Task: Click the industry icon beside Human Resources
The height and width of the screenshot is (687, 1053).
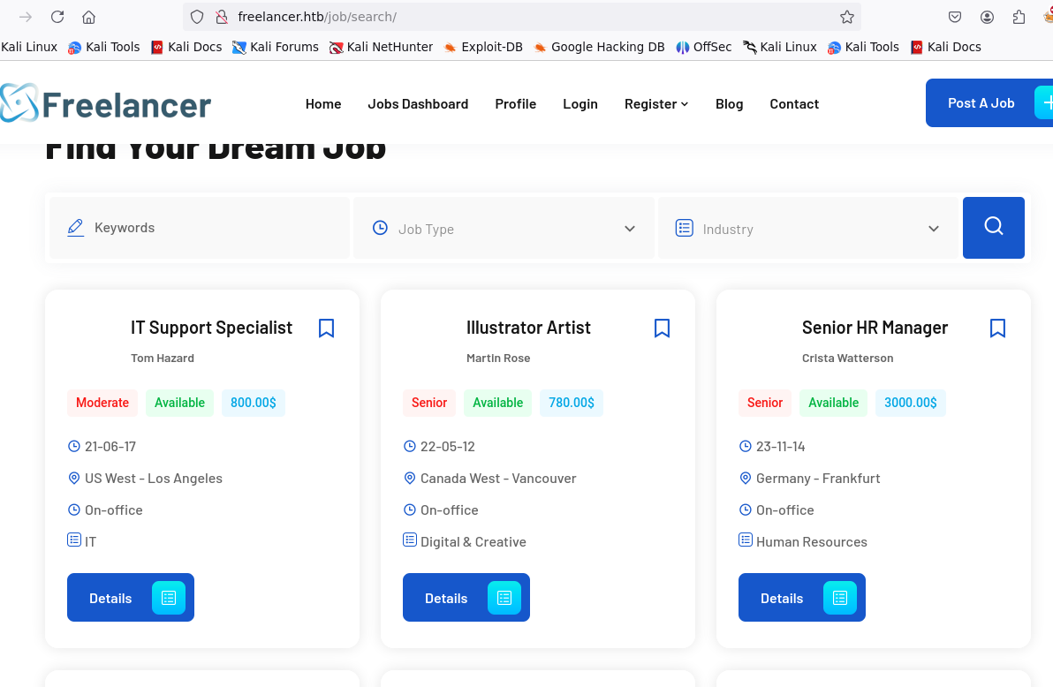Action: 746,540
